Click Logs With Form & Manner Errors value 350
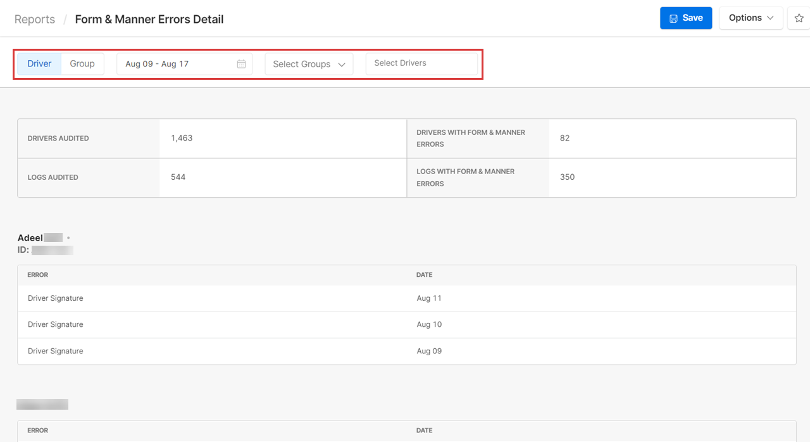Image resolution: width=810 pixels, height=442 pixels. tap(567, 177)
